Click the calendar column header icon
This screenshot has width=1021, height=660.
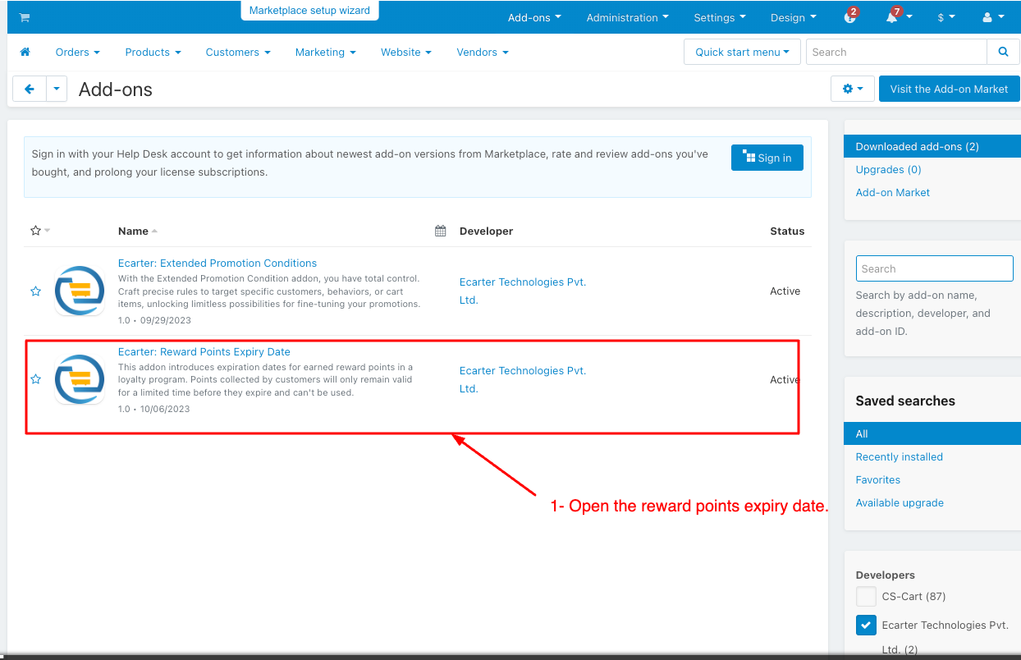(441, 231)
